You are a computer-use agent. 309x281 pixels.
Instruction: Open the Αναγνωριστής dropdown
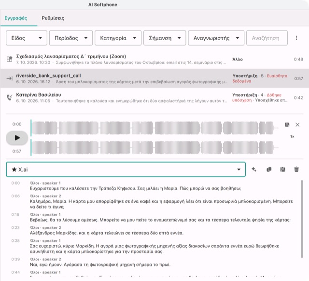(216, 38)
